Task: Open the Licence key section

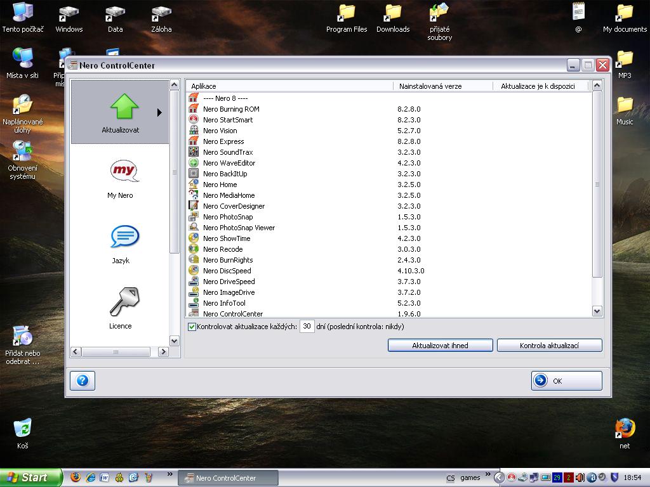Action: [121, 309]
